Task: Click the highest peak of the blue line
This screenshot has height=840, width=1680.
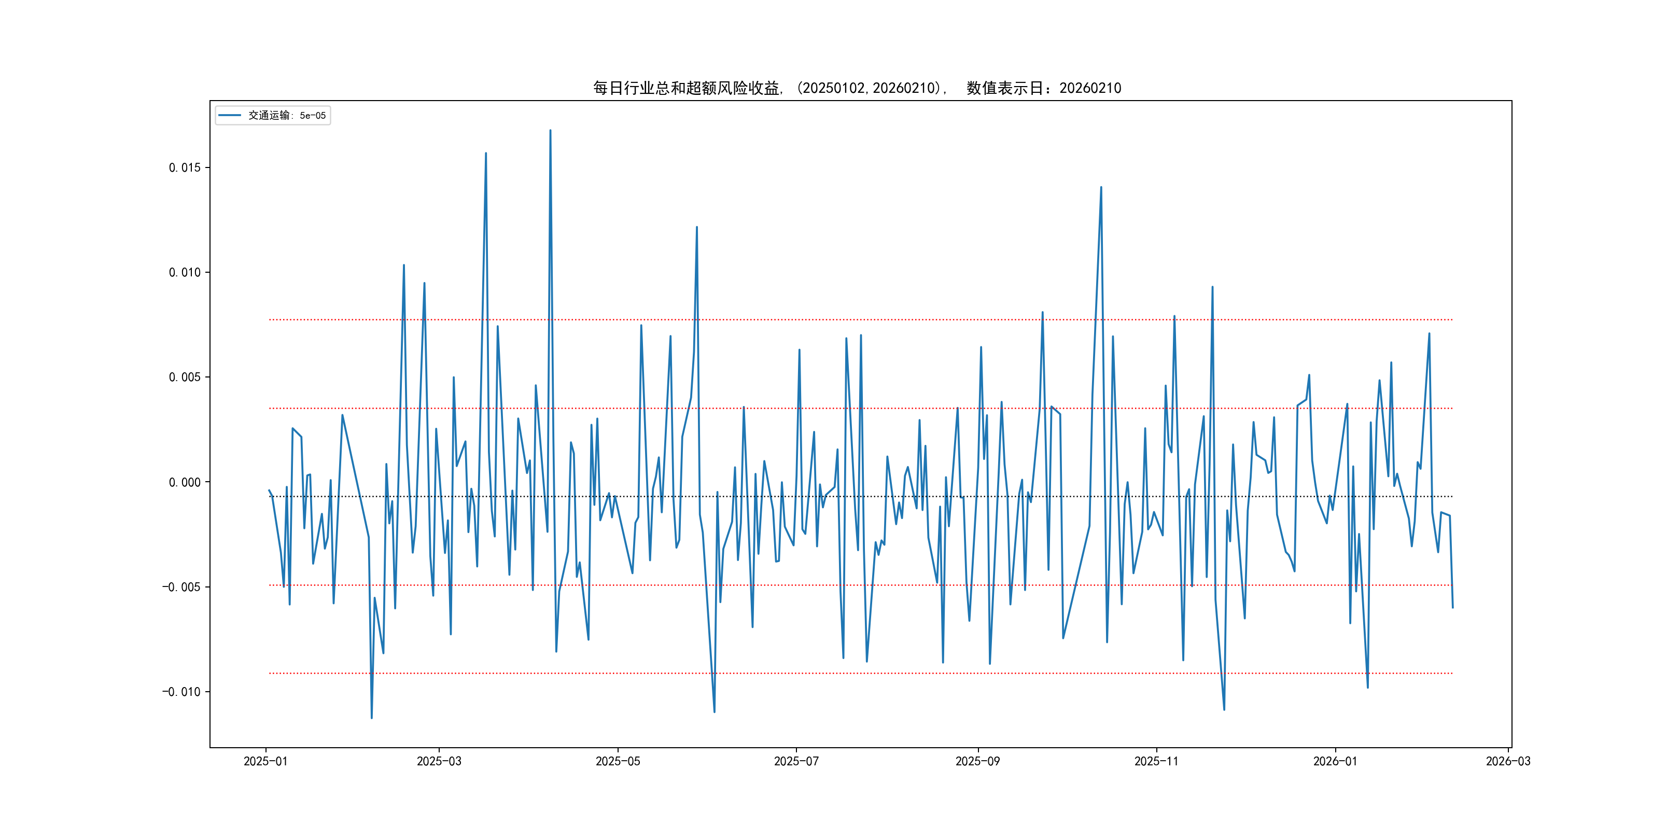Action: pyautogui.click(x=550, y=131)
